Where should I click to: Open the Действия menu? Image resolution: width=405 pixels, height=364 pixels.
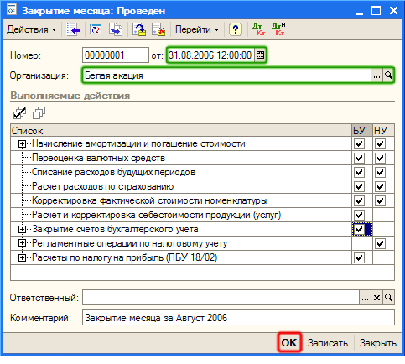coord(31,29)
